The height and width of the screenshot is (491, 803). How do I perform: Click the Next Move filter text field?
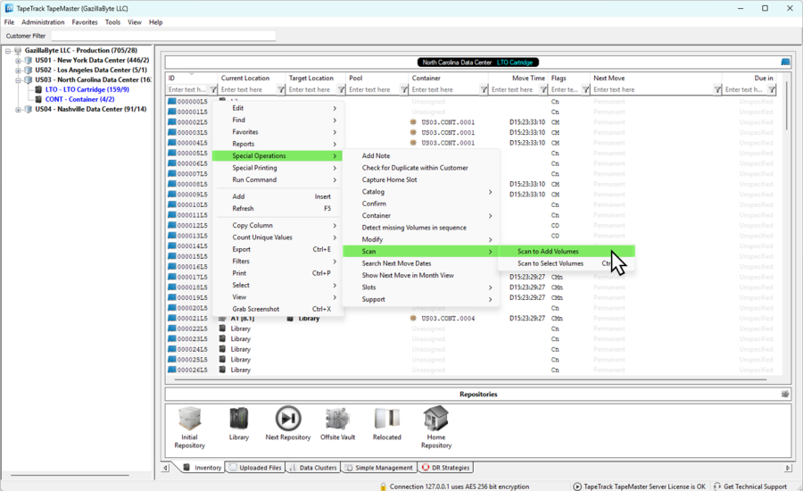click(652, 89)
